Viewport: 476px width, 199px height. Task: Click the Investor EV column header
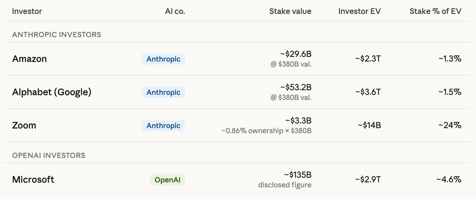[x=359, y=11]
